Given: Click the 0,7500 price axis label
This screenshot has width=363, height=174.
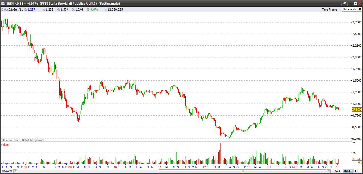Looking at the screenshot, I should (x=357, y=115).
